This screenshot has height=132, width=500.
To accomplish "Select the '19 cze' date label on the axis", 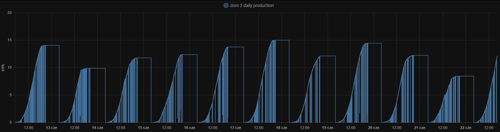I will pyautogui.click(x=328, y=128).
